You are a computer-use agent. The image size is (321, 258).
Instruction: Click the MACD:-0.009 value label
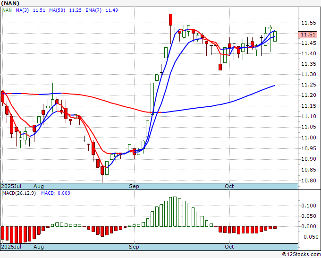pos(56,193)
